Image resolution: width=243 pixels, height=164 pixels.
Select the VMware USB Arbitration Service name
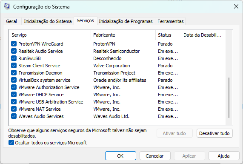[51, 102]
